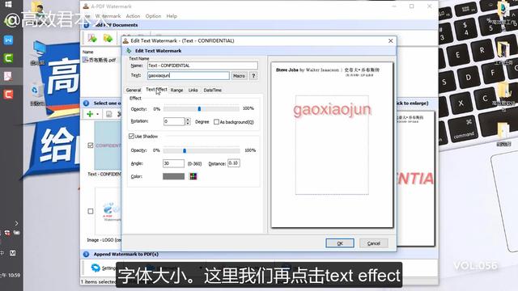
Task: Expand the taskbar hidden icons chevron
Action: (x=16, y=223)
